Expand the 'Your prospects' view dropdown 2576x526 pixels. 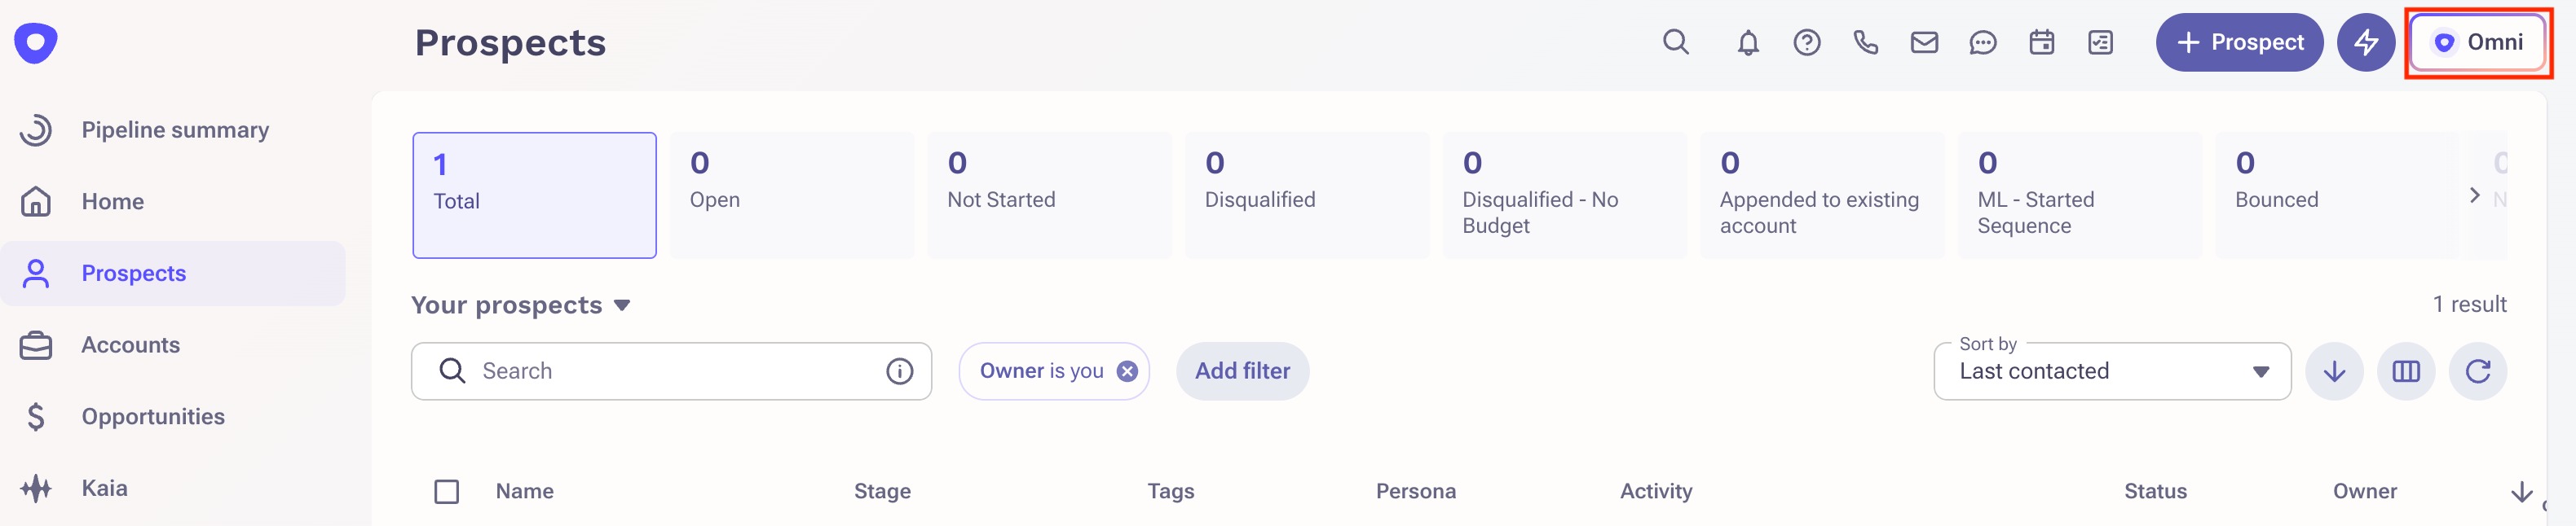click(x=622, y=305)
